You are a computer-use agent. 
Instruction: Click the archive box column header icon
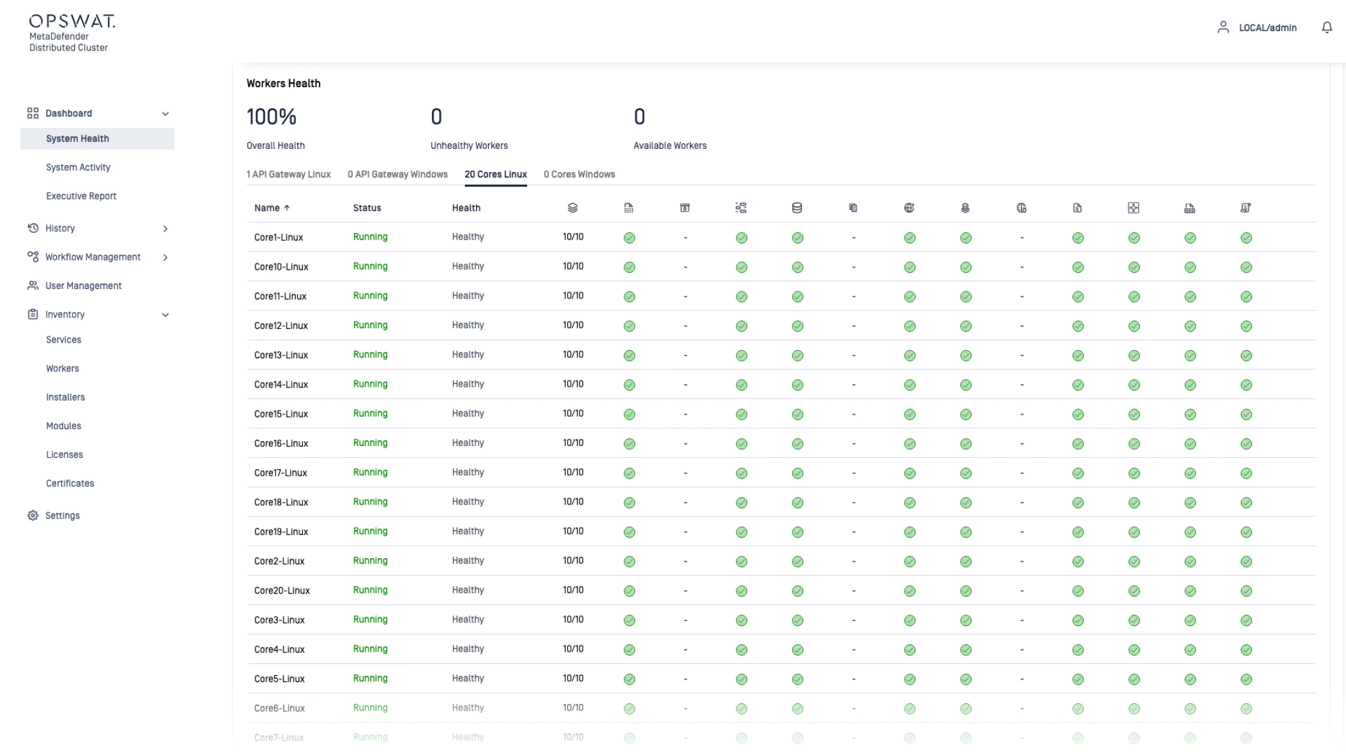point(684,208)
